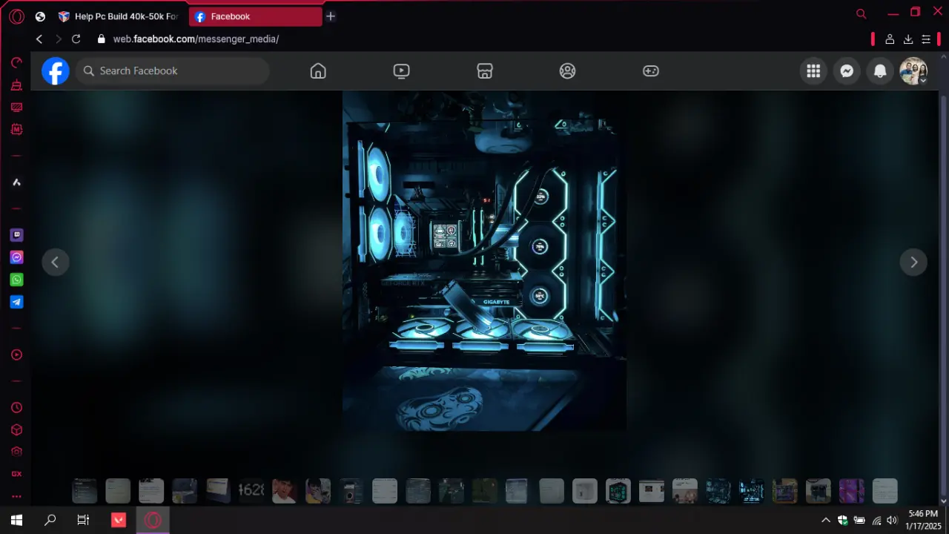This screenshot has height=534, width=949.
Task: Switch to 'Help Pc Build 40k-50k' tab
Action: pos(119,16)
